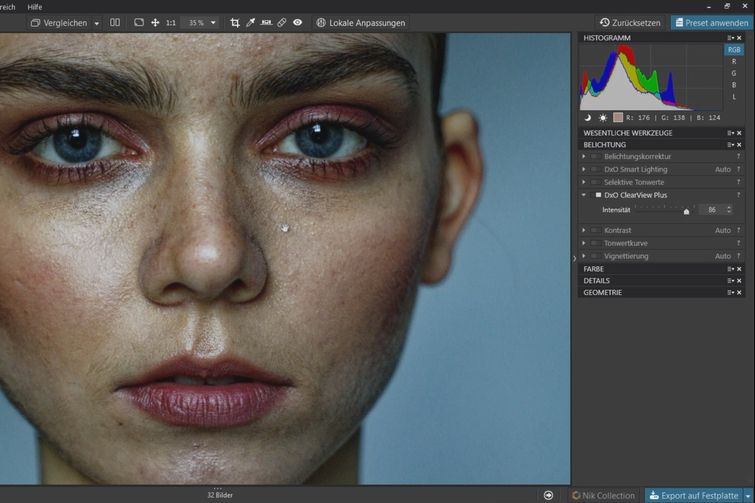Click Export auf Festplatte
755x503 pixels.
(694, 495)
